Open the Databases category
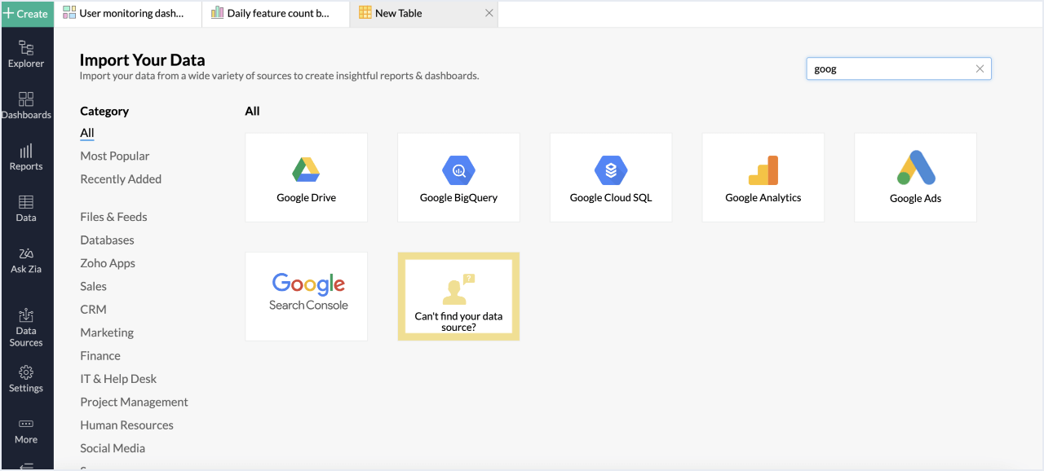Image resolution: width=1044 pixels, height=471 pixels. 107,240
